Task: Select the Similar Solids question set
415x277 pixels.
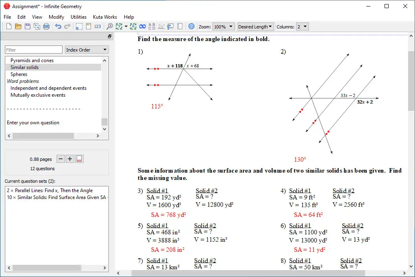Action: (x=57, y=197)
